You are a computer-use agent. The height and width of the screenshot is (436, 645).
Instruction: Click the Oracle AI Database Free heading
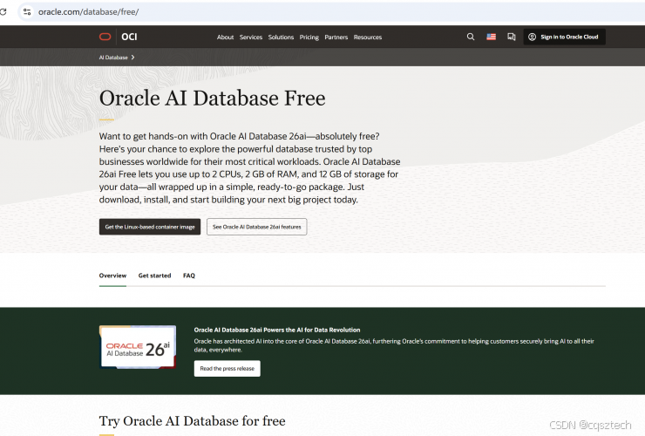[213, 99]
